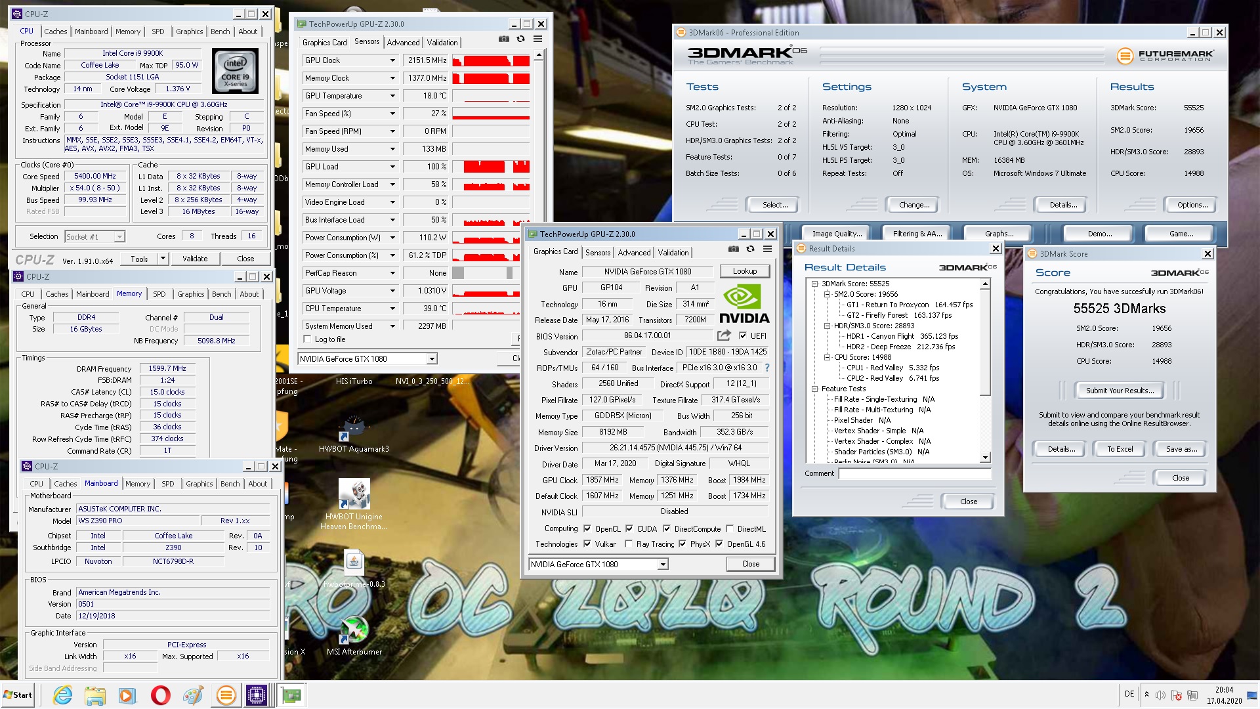Launch Windows Media Player from taskbar

point(127,695)
